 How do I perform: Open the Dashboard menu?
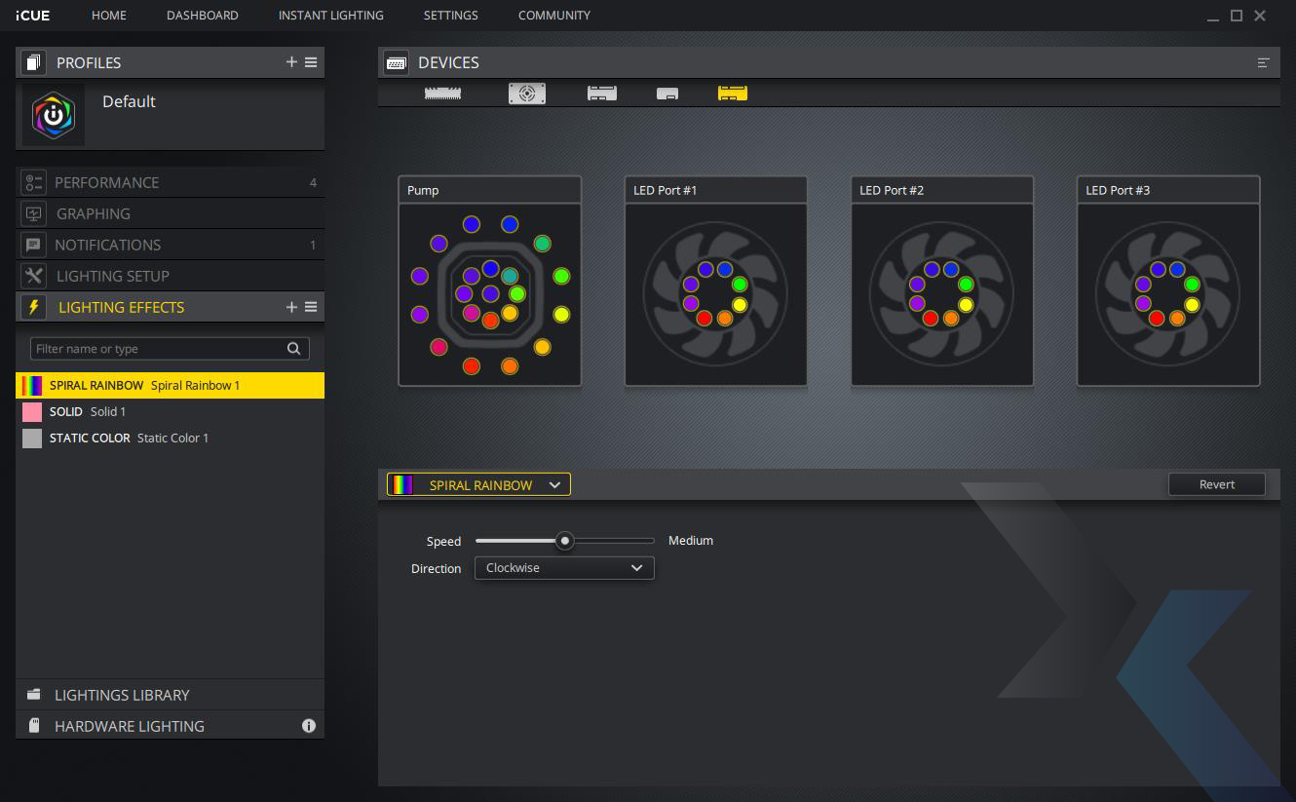[x=202, y=15]
